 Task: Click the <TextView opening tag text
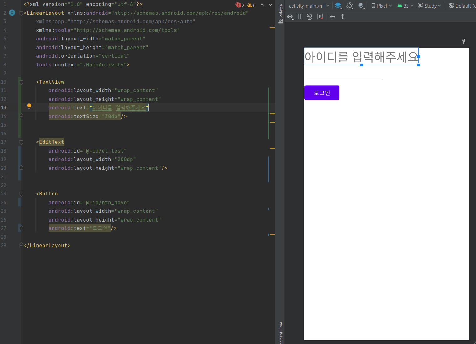(50, 82)
